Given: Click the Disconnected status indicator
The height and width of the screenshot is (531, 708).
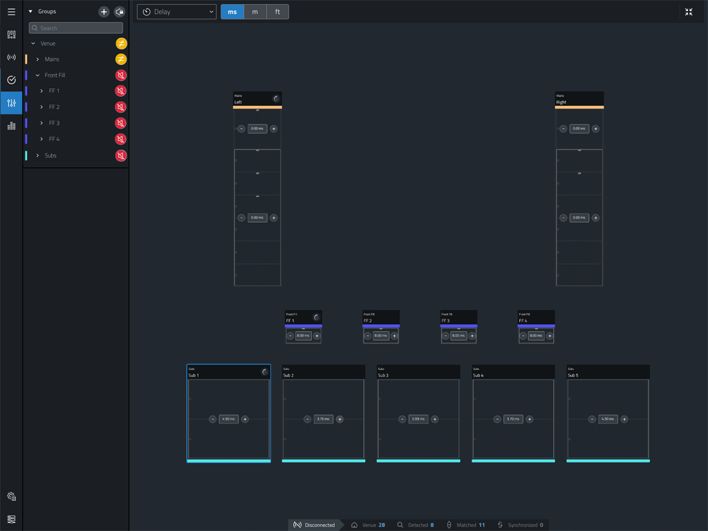Looking at the screenshot, I should [314, 525].
